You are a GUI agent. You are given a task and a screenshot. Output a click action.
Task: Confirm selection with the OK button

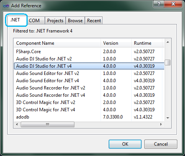pos(125,144)
